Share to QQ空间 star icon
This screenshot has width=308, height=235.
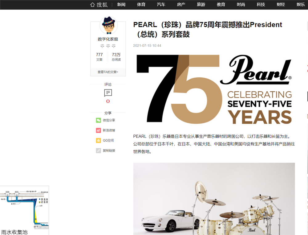click(99, 140)
